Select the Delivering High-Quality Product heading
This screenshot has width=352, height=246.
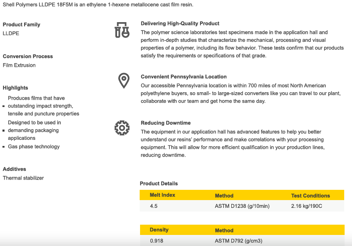coord(180,24)
